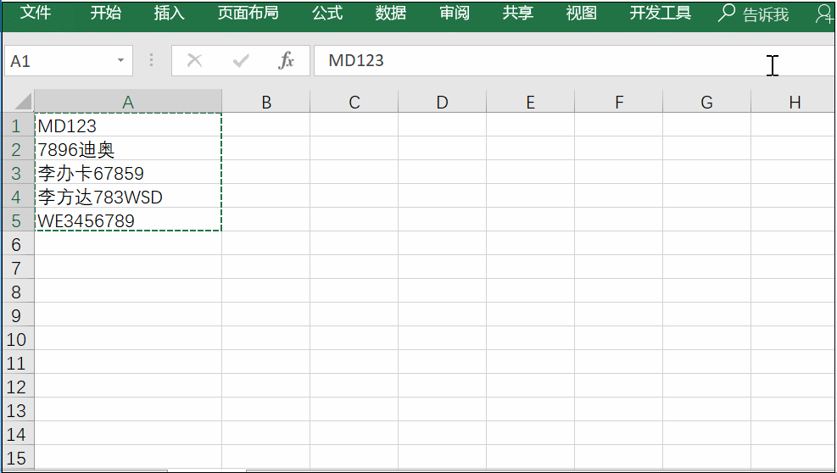Select the 页面布局 ribbon tab
This screenshot has height=473, width=837.
(x=248, y=13)
